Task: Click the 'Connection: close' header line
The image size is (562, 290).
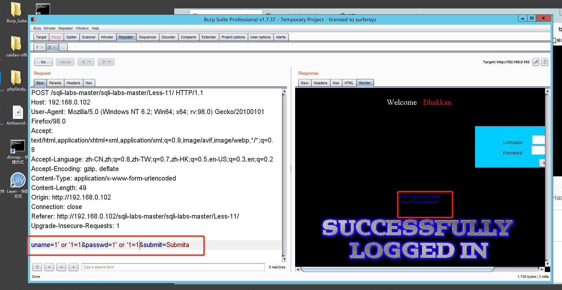Action: [56, 207]
